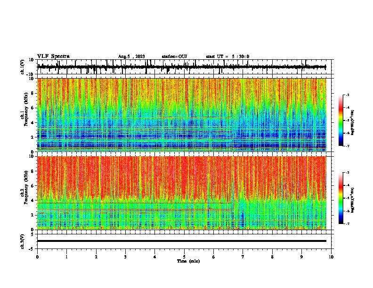Click the '8' kHz tick on ch.2 frequency axis

coord(32,171)
